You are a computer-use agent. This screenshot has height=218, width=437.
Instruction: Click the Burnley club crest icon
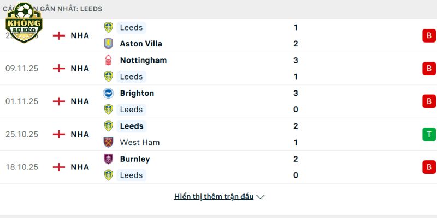108,159
